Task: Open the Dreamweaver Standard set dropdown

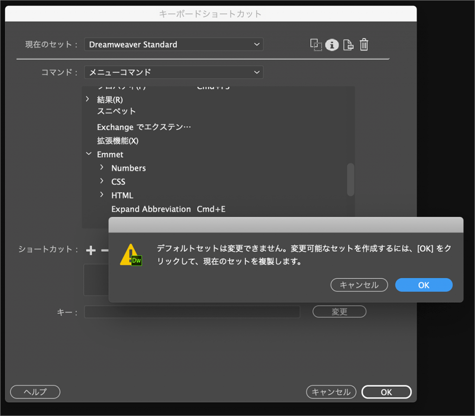Action: pos(173,45)
